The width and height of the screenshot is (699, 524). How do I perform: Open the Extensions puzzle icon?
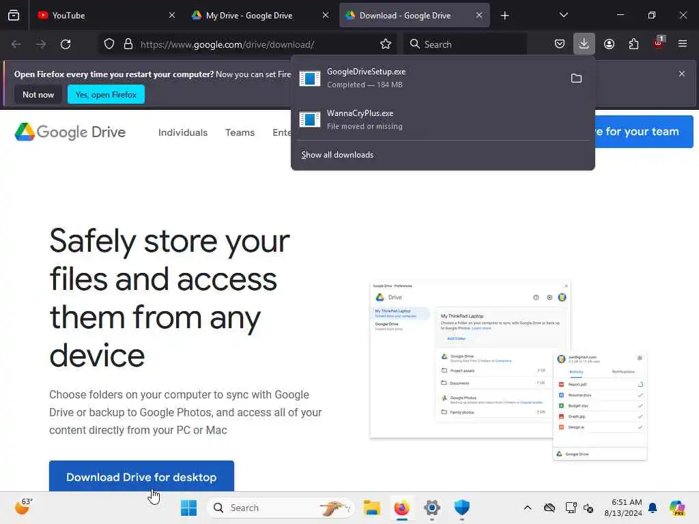pyautogui.click(x=633, y=44)
